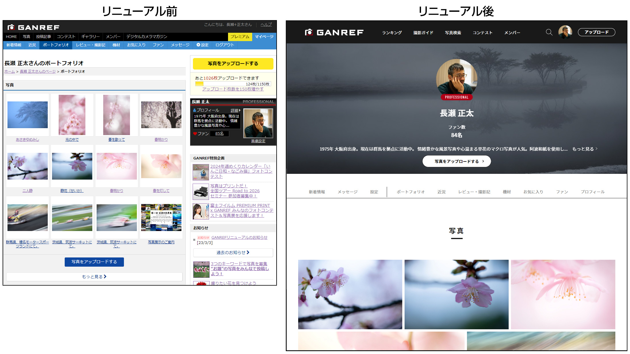Click 富士フイルム PREMIUM PRINT contest link
This screenshot has height=354, width=630.
pos(242,210)
